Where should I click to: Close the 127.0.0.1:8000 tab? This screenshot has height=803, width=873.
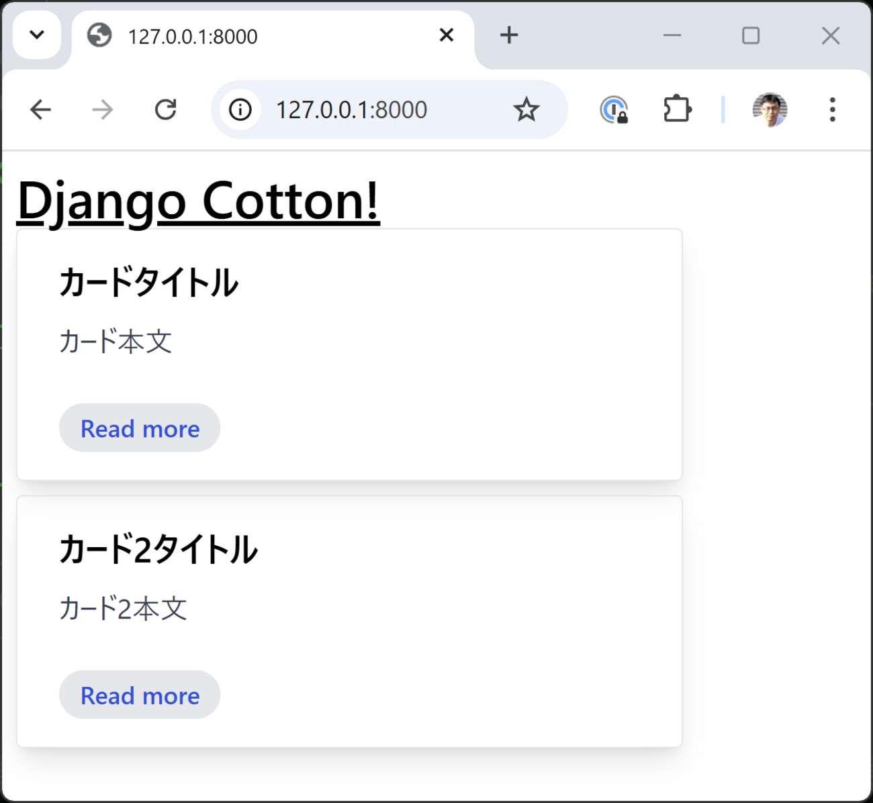pyautogui.click(x=447, y=35)
